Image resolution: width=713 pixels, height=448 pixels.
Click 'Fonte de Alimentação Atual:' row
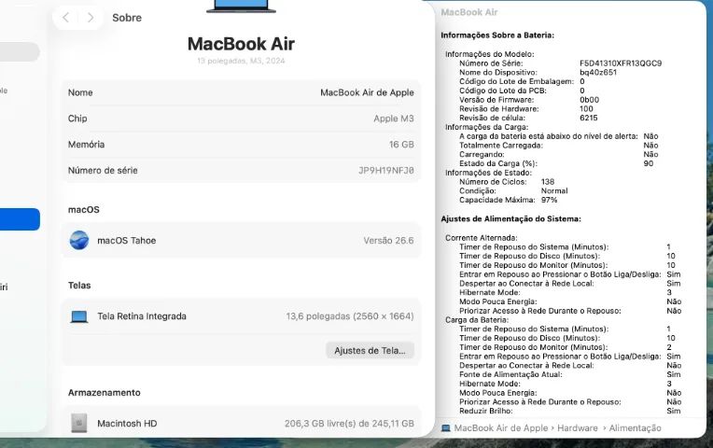pos(570,374)
